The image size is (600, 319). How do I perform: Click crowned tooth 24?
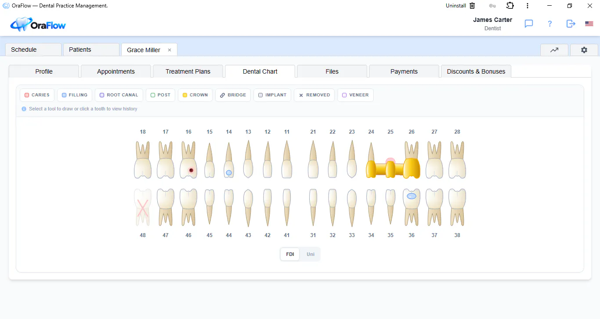pos(371,159)
